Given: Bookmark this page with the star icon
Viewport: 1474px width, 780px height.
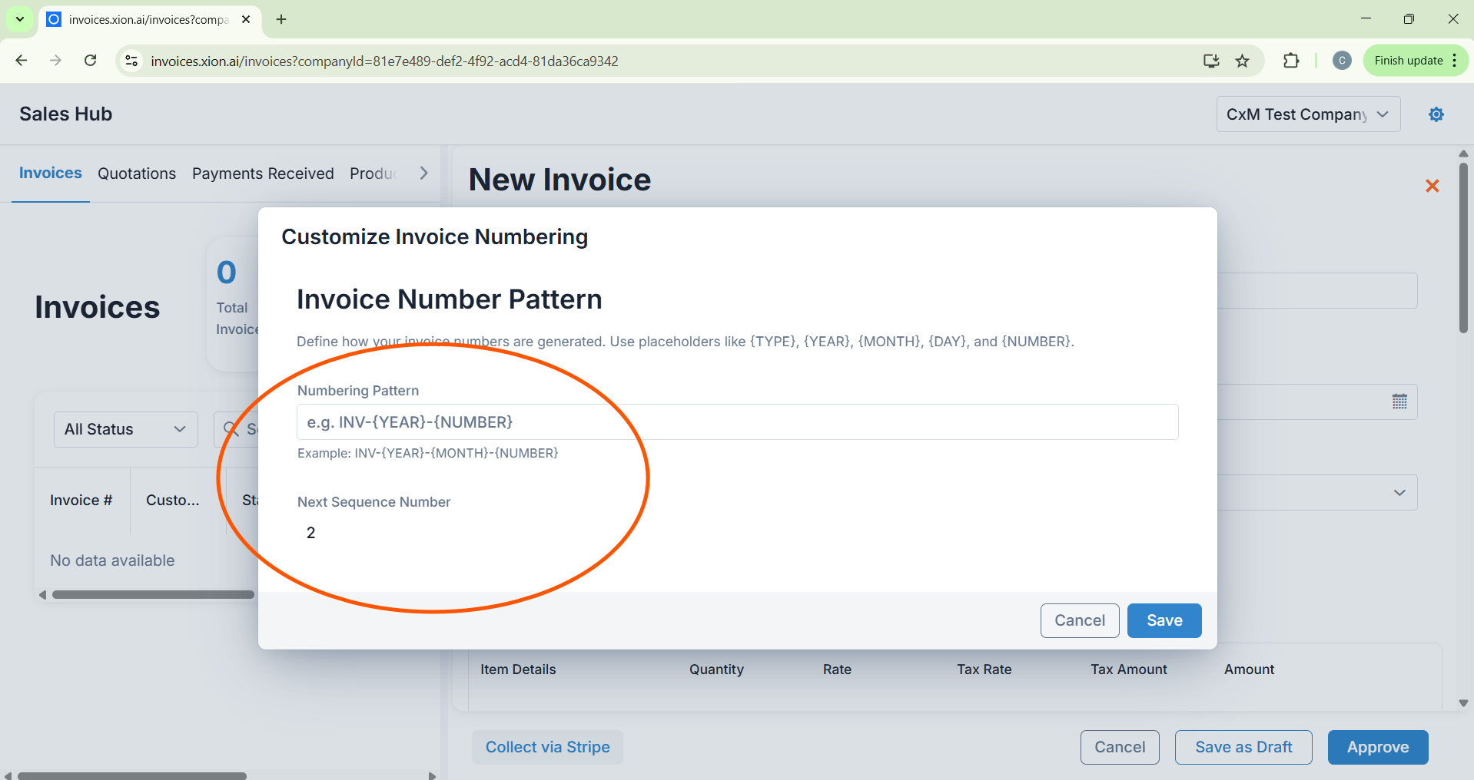Looking at the screenshot, I should [x=1242, y=61].
